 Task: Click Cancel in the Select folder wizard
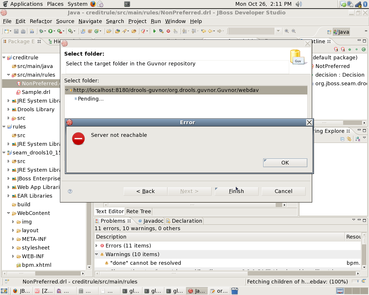(283, 191)
